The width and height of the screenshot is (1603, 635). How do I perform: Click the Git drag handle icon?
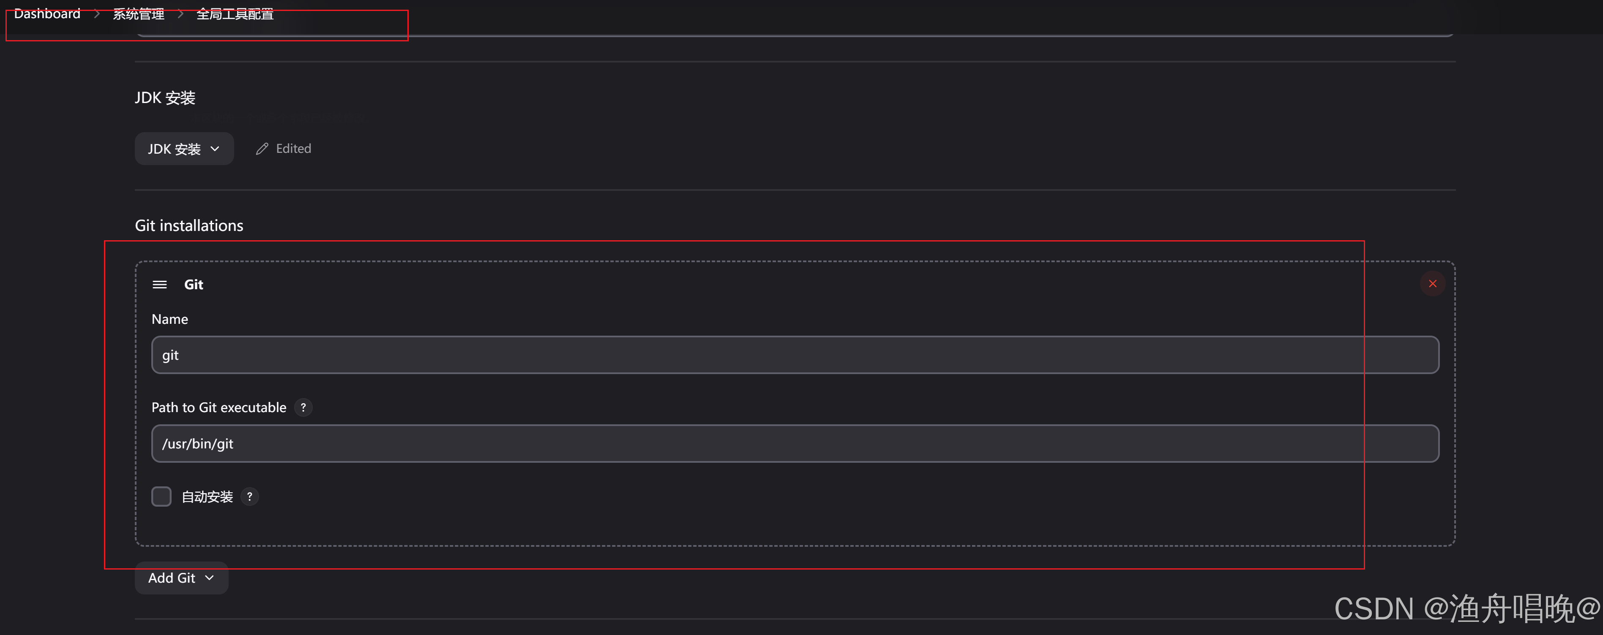161,285
